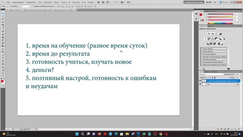Pick a color from the spectrum ramp
Screen dimensions: 243x137
coord(220,24)
